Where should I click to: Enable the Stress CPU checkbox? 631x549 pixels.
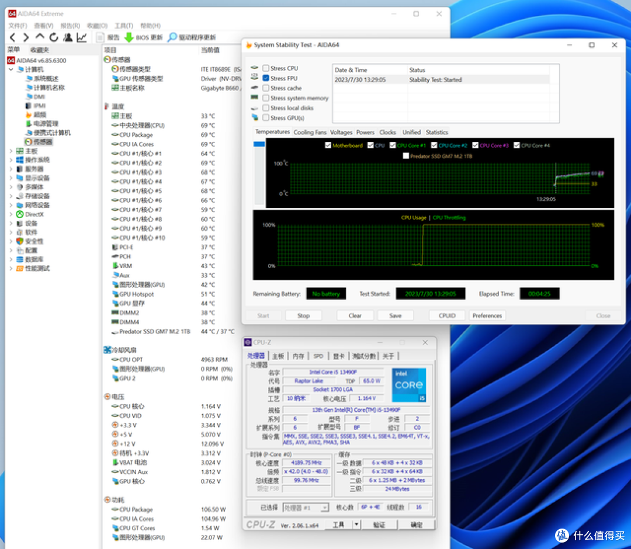tap(266, 68)
